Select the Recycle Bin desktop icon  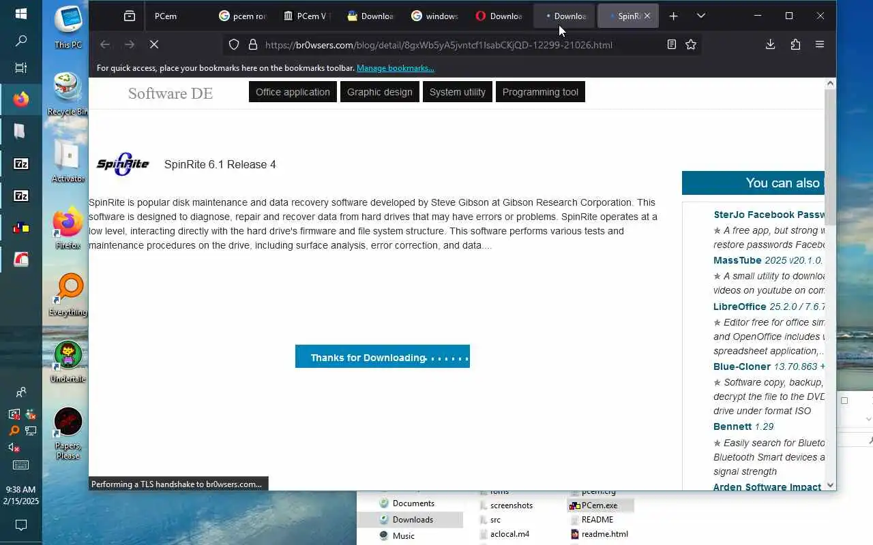(68, 95)
